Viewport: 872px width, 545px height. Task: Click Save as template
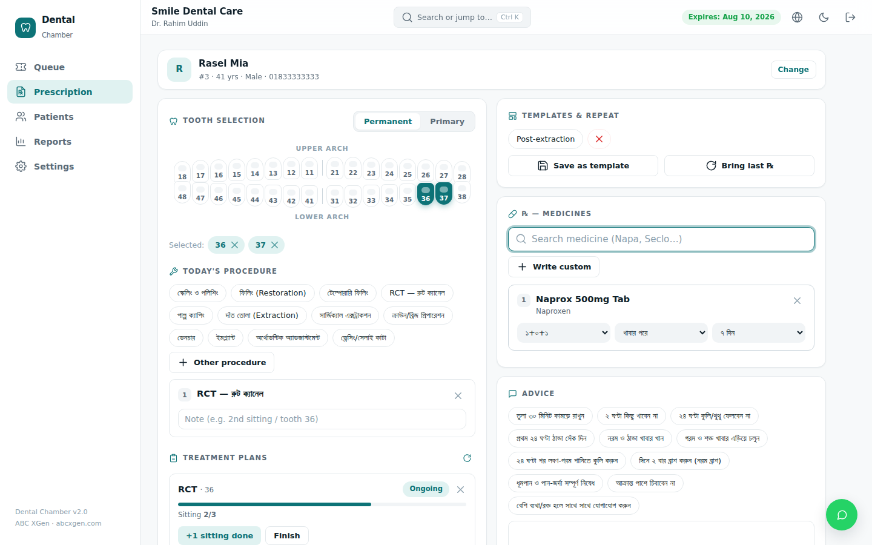583,166
